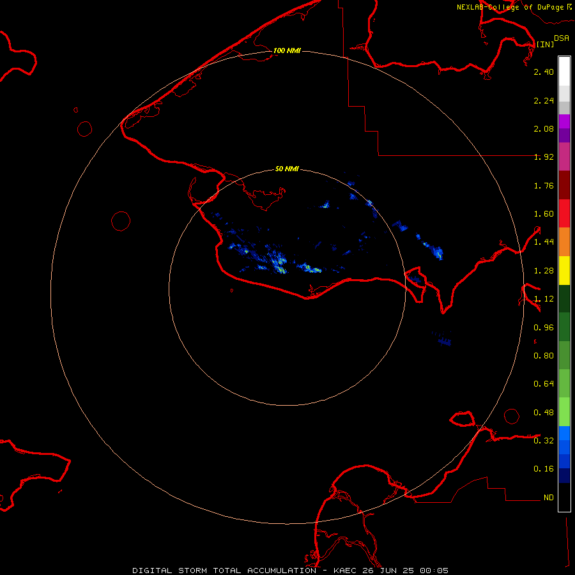The width and height of the screenshot is (575, 575).
Task: Click the 0.64 legend value
Action: (x=544, y=384)
